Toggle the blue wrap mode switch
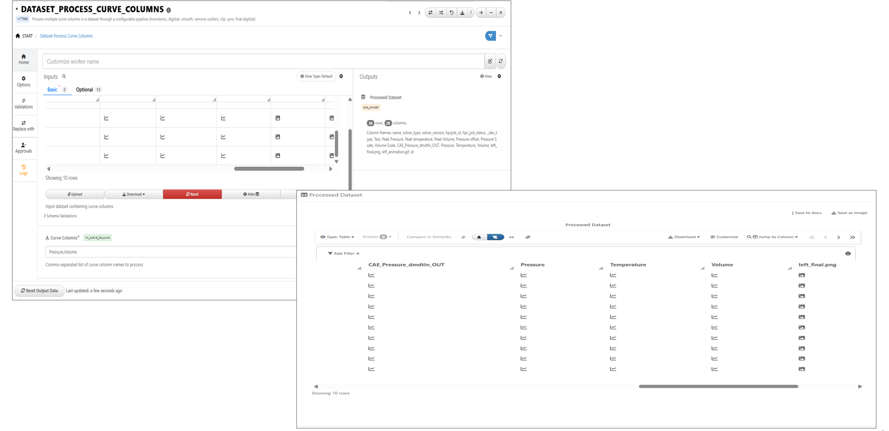The width and height of the screenshot is (889, 431). click(x=495, y=237)
